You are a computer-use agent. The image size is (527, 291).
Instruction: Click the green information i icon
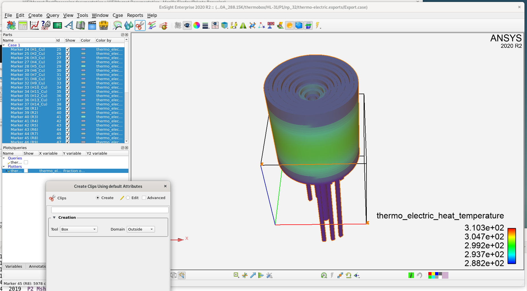tap(411, 275)
